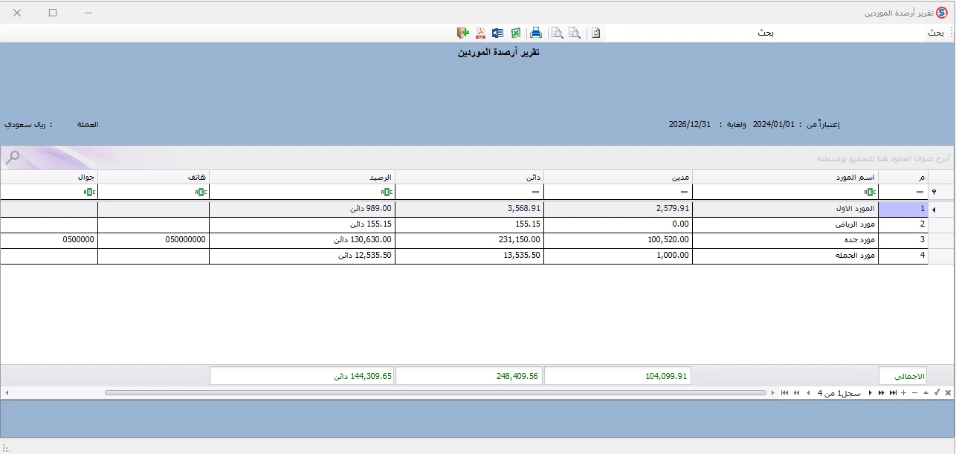The height and width of the screenshot is (454, 956).
Task: Confirm edit with checkmark navigator button
Action: tap(937, 392)
